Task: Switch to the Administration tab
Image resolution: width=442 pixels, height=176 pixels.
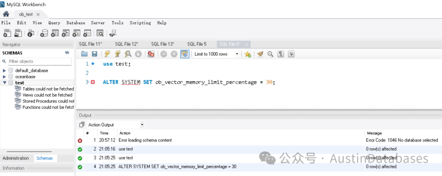Action: point(16,158)
